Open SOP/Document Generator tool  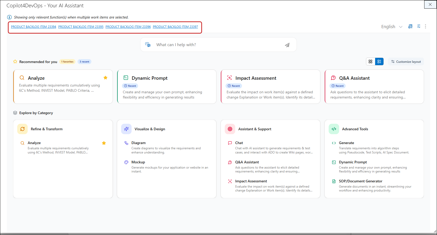(x=360, y=181)
